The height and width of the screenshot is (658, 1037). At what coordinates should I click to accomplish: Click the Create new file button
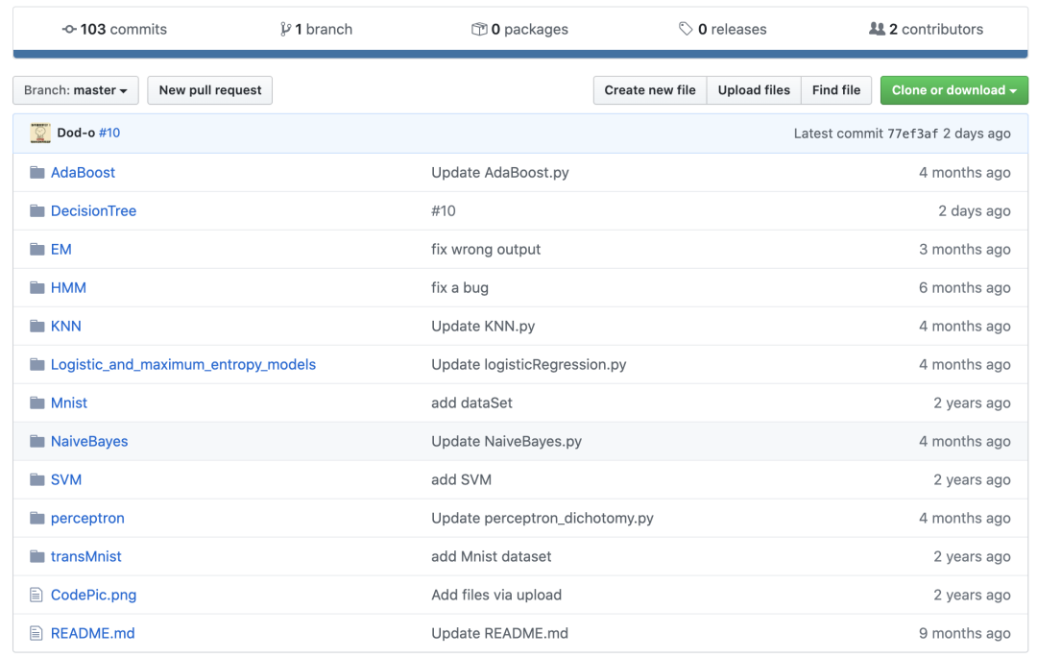coord(650,90)
